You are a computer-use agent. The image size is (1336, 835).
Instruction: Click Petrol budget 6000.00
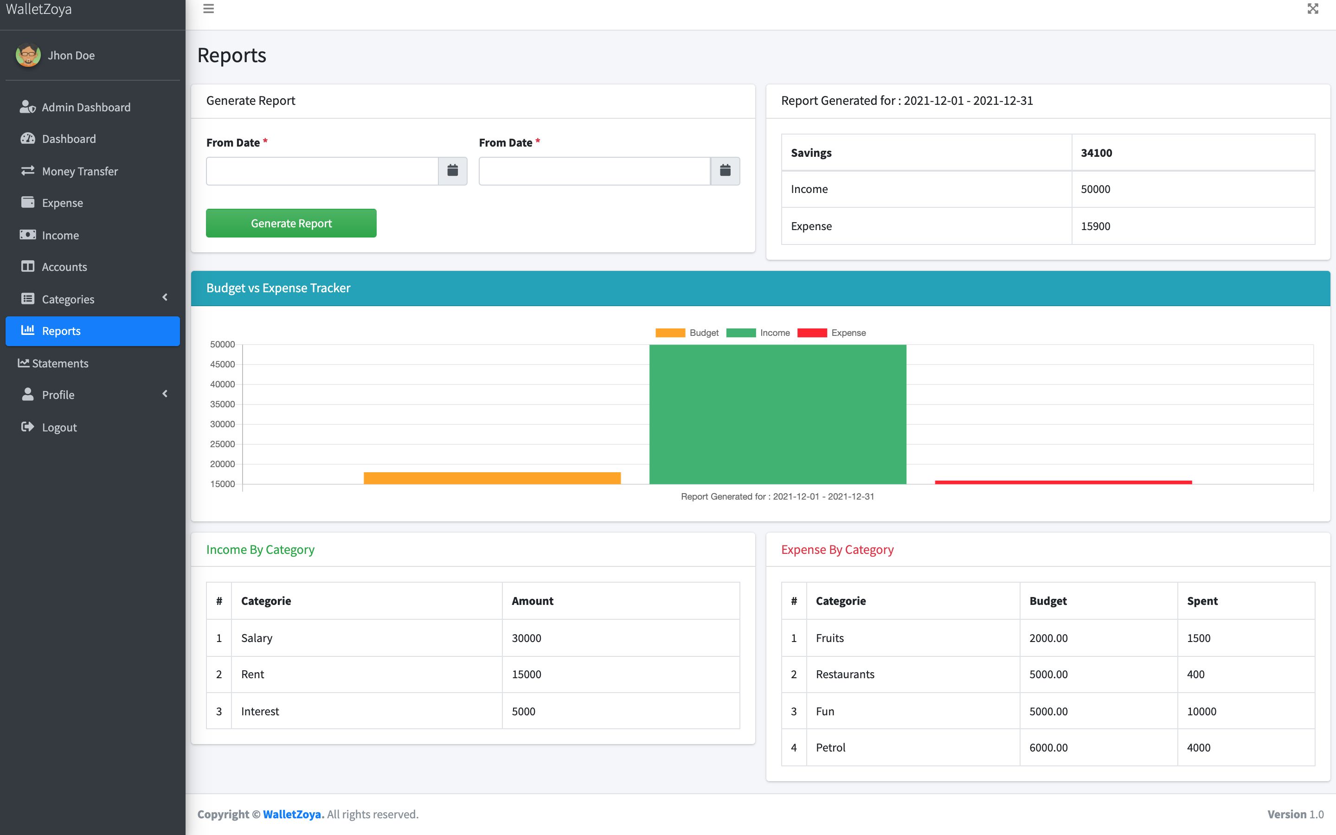coord(1048,747)
